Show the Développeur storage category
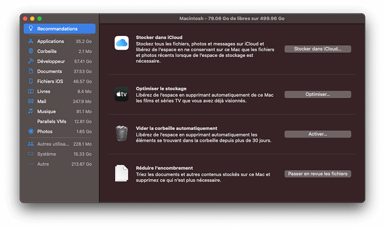 click(59, 61)
